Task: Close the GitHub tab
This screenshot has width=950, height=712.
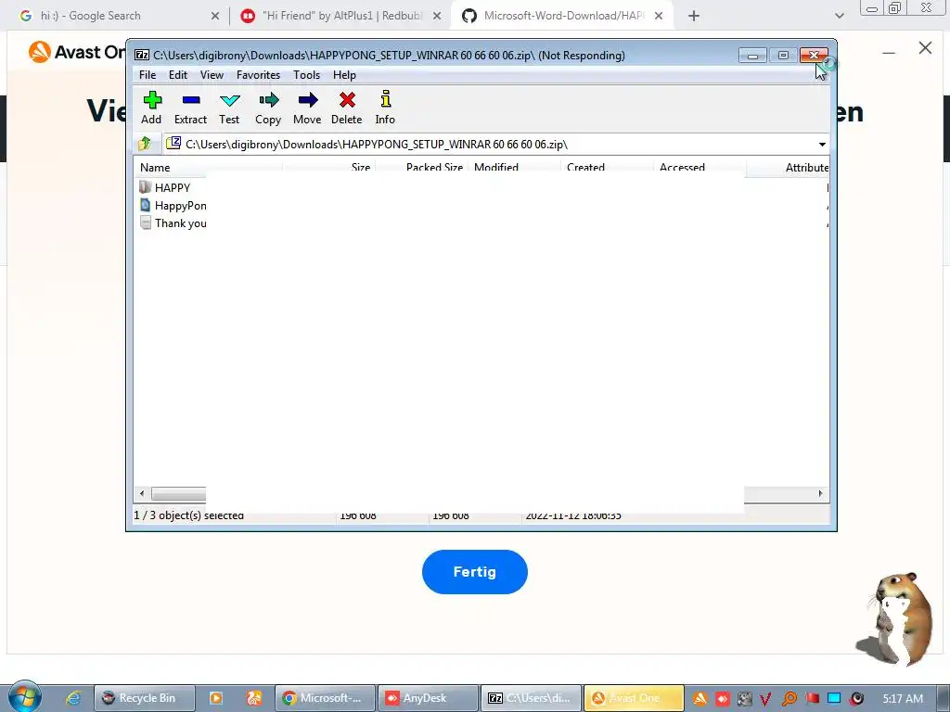Action: pos(659,16)
